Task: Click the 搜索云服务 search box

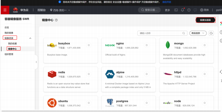Action: [x=149, y=10]
